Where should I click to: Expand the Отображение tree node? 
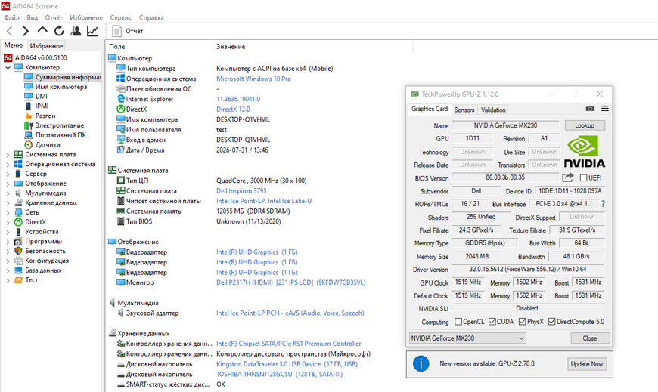pos(8,184)
